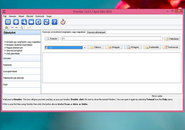Viewport: 185px width, 130px height.
Task: Click the refresh arrows toolbar icon
Action: click(x=46, y=22)
